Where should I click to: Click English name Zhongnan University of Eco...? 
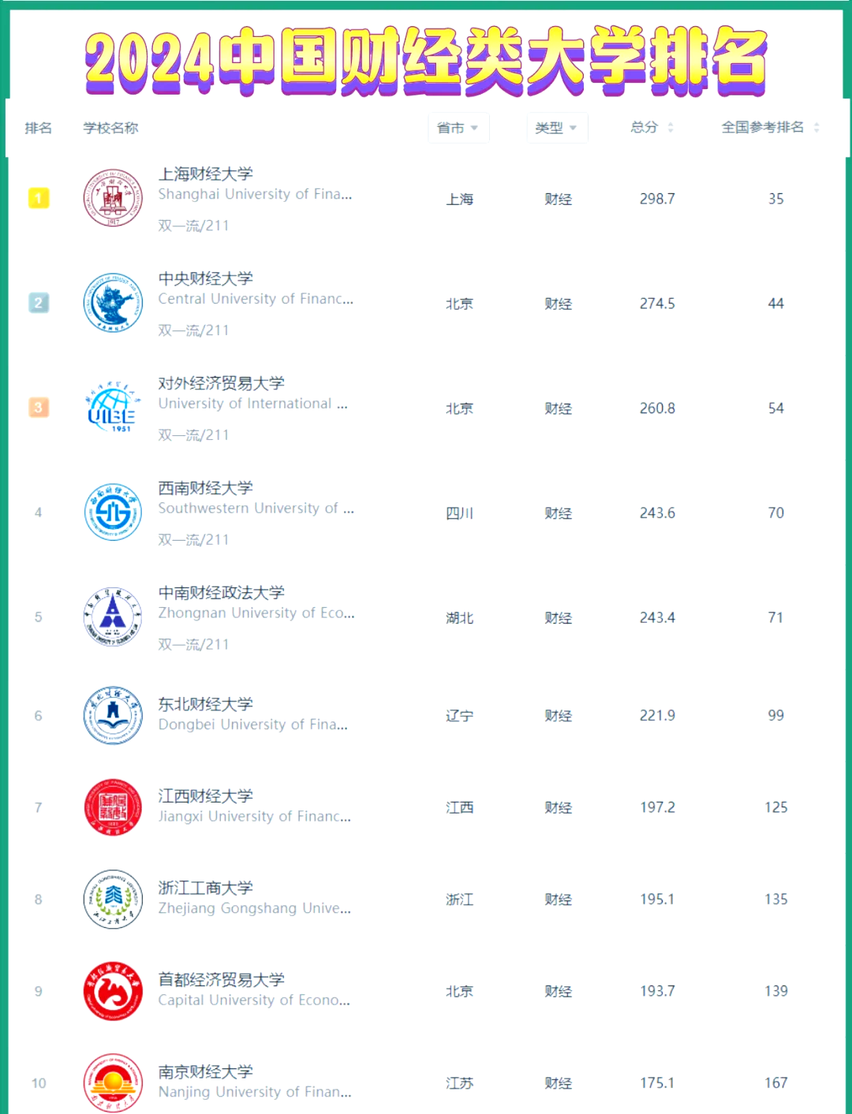click(256, 613)
